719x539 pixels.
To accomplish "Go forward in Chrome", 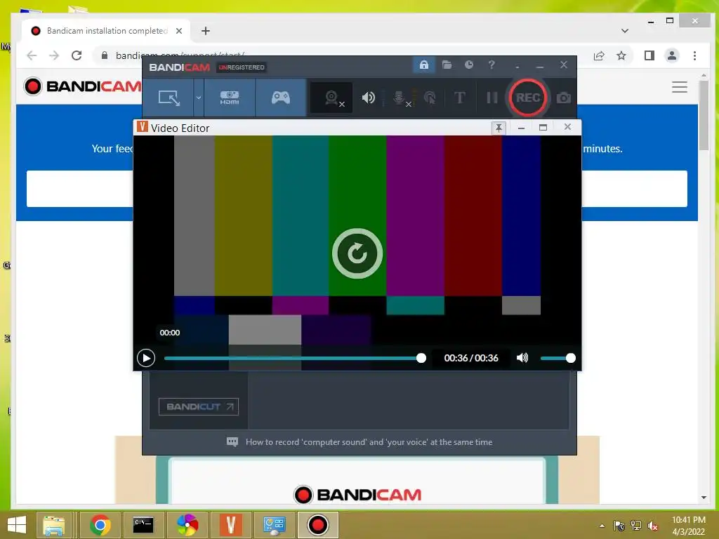I will (54, 55).
